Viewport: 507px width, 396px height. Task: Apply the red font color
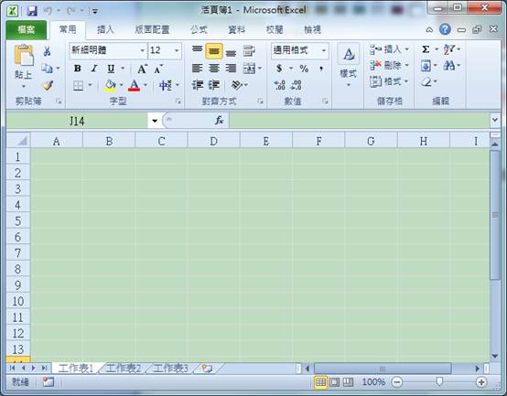click(x=134, y=85)
